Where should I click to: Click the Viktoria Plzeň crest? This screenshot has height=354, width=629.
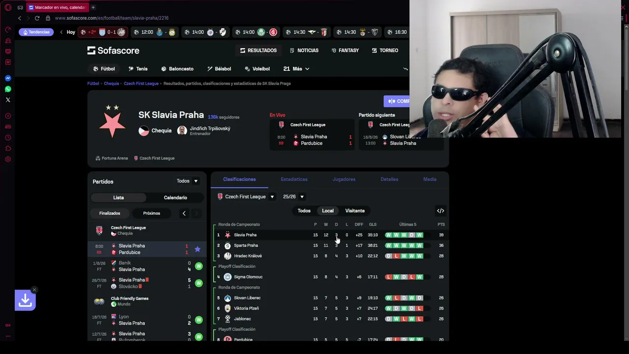pos(228,308)
